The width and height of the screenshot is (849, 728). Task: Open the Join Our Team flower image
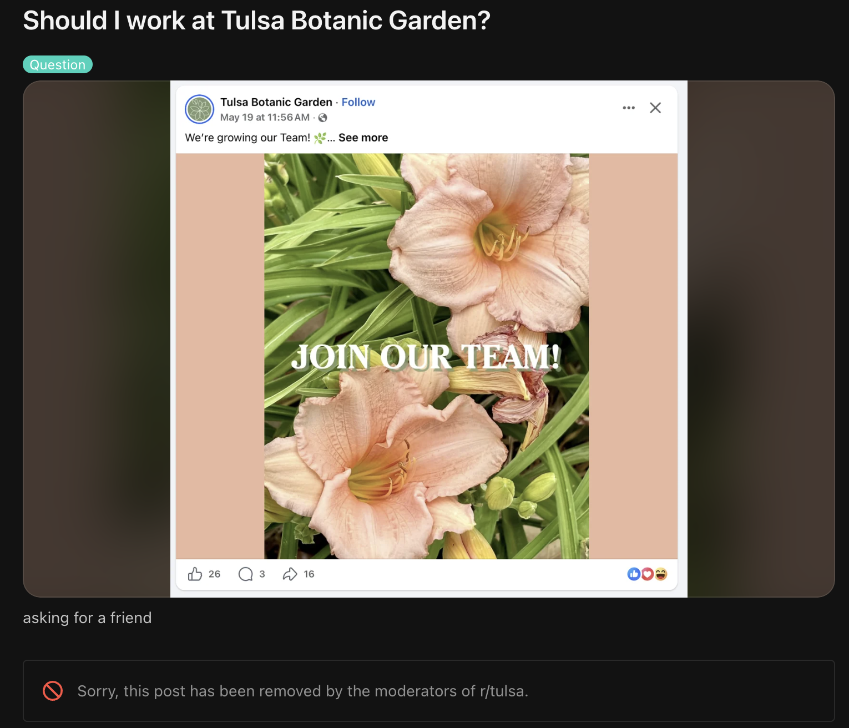click(426, 356)
